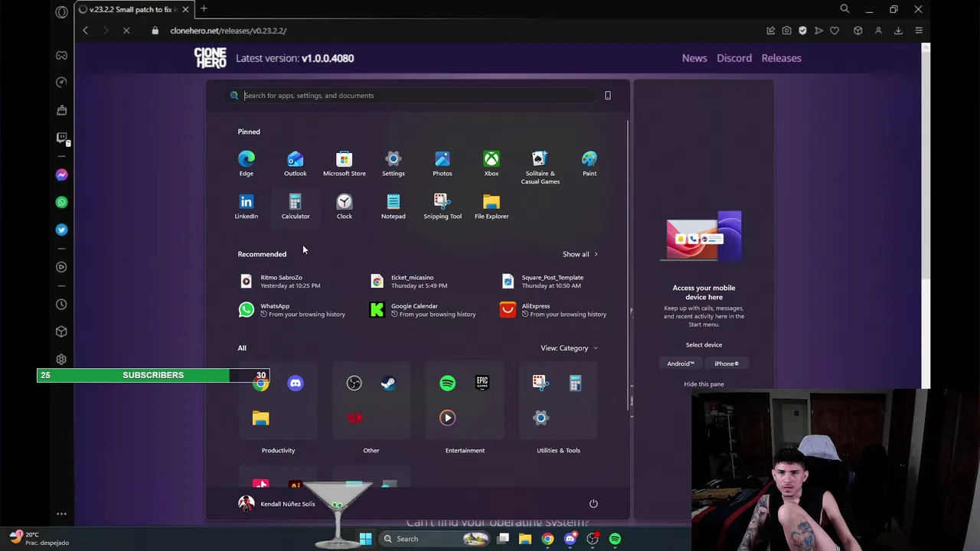
Task: Open browser Easy Setup sliders icon
Action: pyautogui.click(x=919, y=31)
